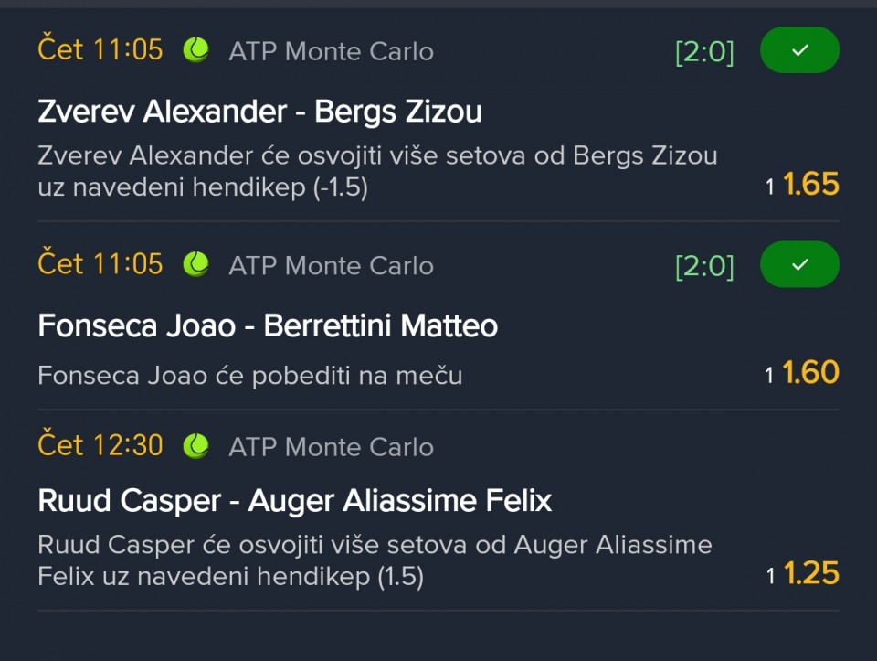Click the Čet 11:05 time on Zverev match
The image size is (877, 661).
(x=100, y=49)
